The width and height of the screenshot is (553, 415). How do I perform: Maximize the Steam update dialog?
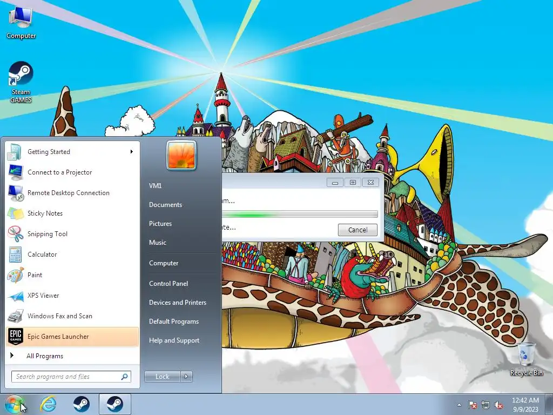[x=353, y=183]
